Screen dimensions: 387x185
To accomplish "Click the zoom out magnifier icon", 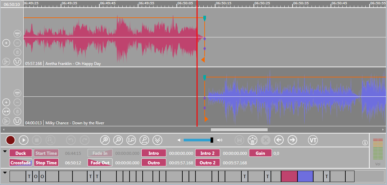I will click(x=118, y=140).
